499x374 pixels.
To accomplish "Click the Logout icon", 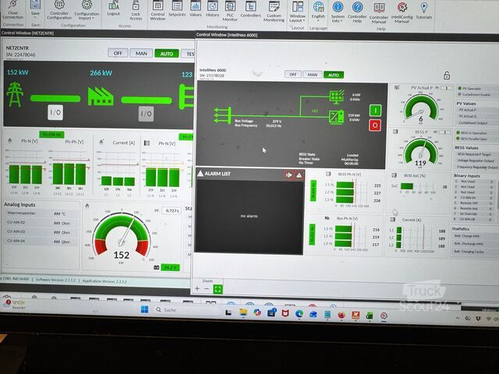I will [x=114, y=9].
